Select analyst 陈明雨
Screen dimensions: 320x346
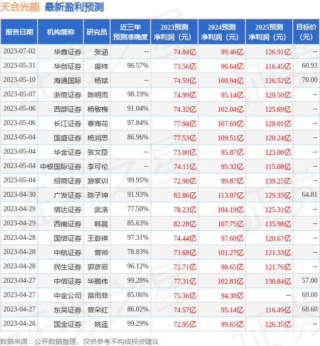click(x=98, y=95)
